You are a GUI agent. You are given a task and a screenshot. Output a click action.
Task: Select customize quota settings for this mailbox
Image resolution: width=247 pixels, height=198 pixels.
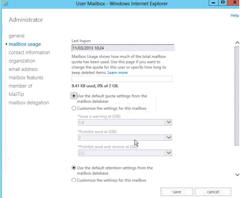coord(74,108)
